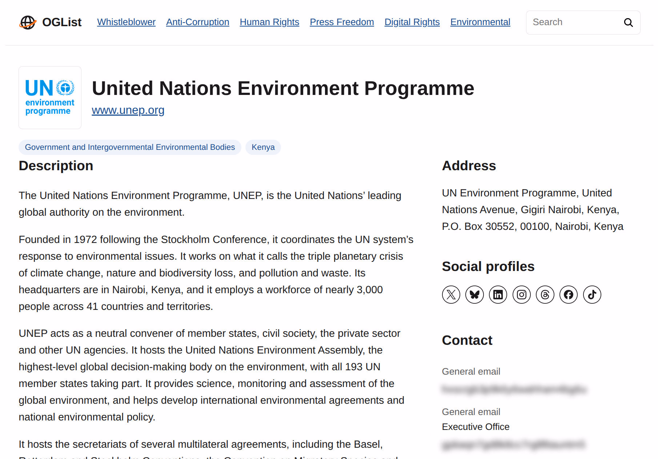
Task: Open the LinkedIn social profile
Action: 498,295
